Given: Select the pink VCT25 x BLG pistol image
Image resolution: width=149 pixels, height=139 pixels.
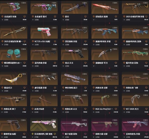Looking at the screenshot, I should (x=44, y=32).
